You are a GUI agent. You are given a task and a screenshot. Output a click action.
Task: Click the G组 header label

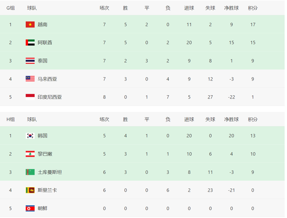coord(10,8)
